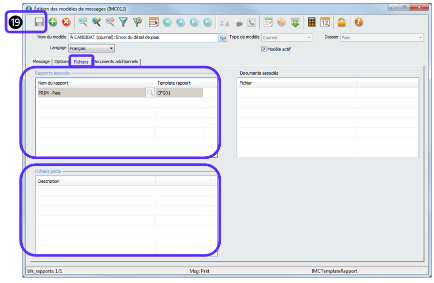Expand the Dossier dropdown
This screenshot has width=434, height=283.
point(420,38)
